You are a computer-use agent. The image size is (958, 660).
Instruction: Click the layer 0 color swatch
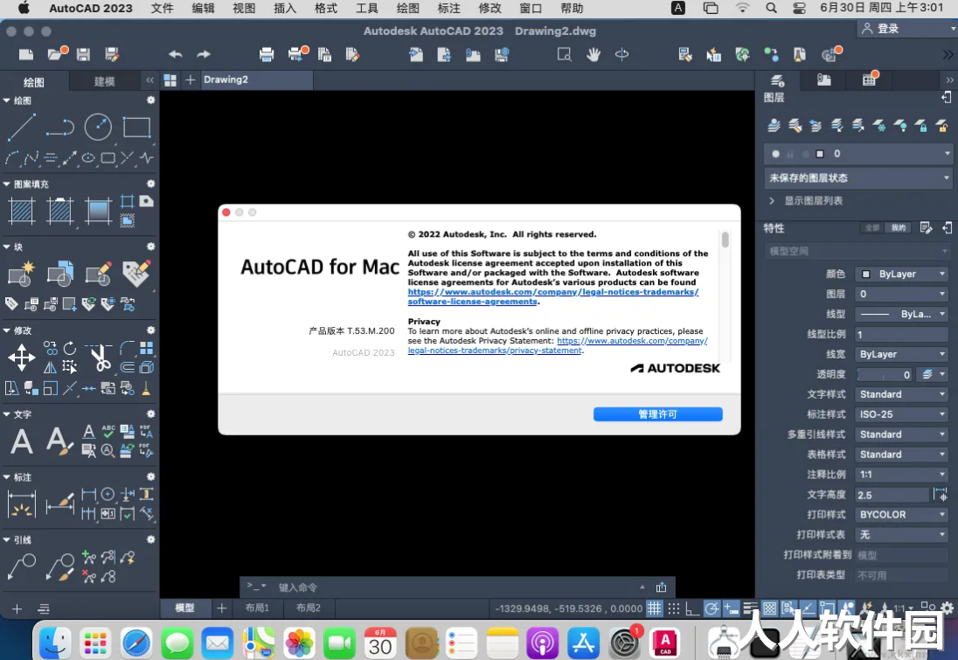pos(820,154)
